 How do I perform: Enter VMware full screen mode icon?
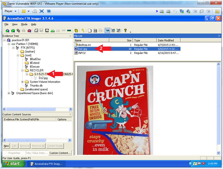tap(42, 11)
